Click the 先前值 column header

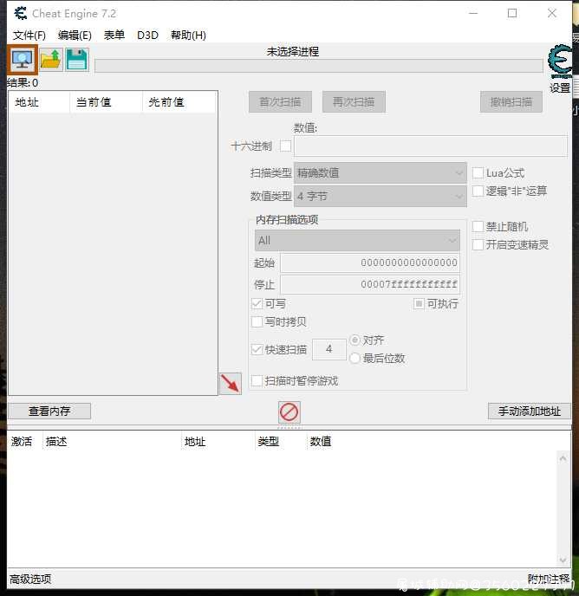pos(179,102)
